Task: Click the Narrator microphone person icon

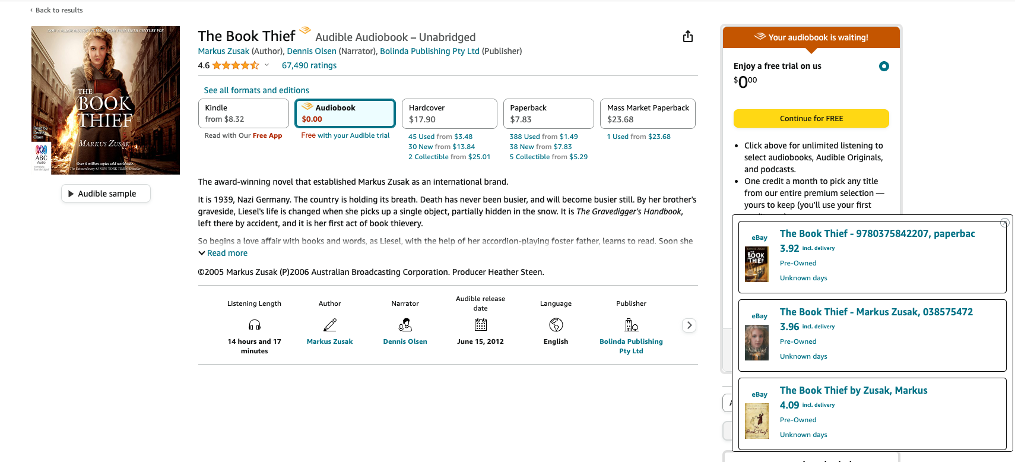Action: point(405,325)
